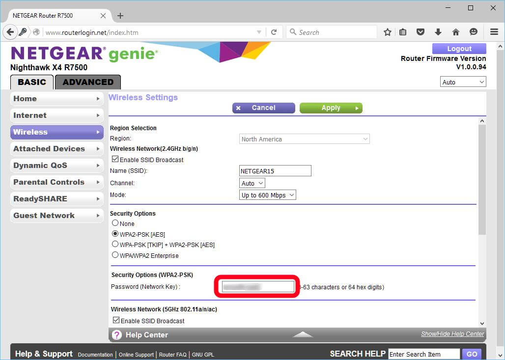The image size is (505, 360).
Task: Click the bookmark star icon
Action: pos(388,32)
